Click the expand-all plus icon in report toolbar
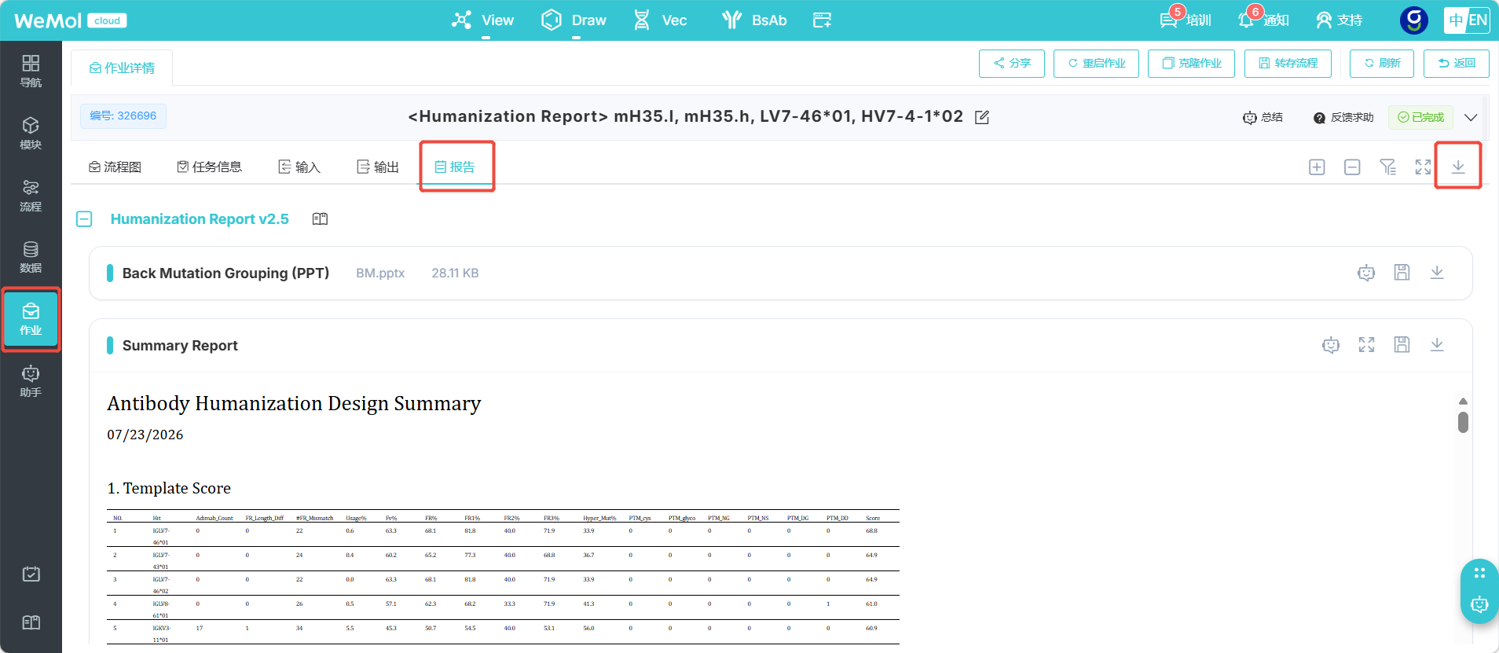This screenshot has height=653, width=1499. click(1317, 167)
